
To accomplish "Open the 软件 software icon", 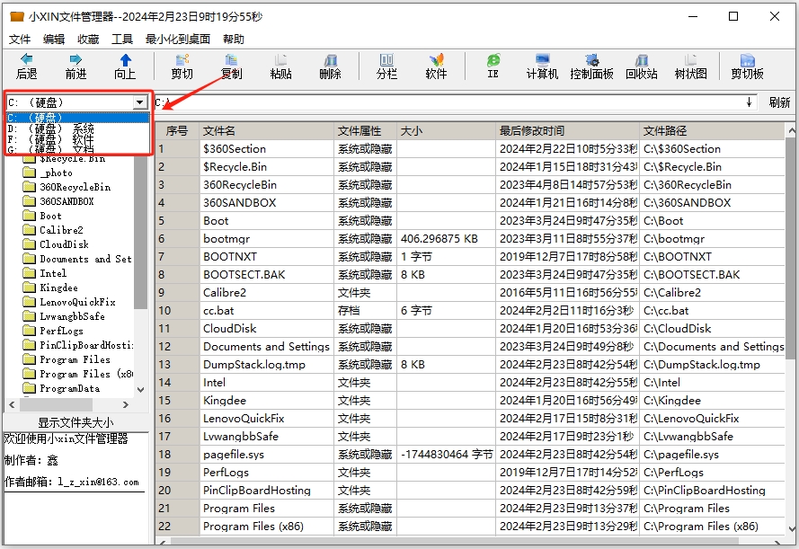I will click(x=436, y=59).
